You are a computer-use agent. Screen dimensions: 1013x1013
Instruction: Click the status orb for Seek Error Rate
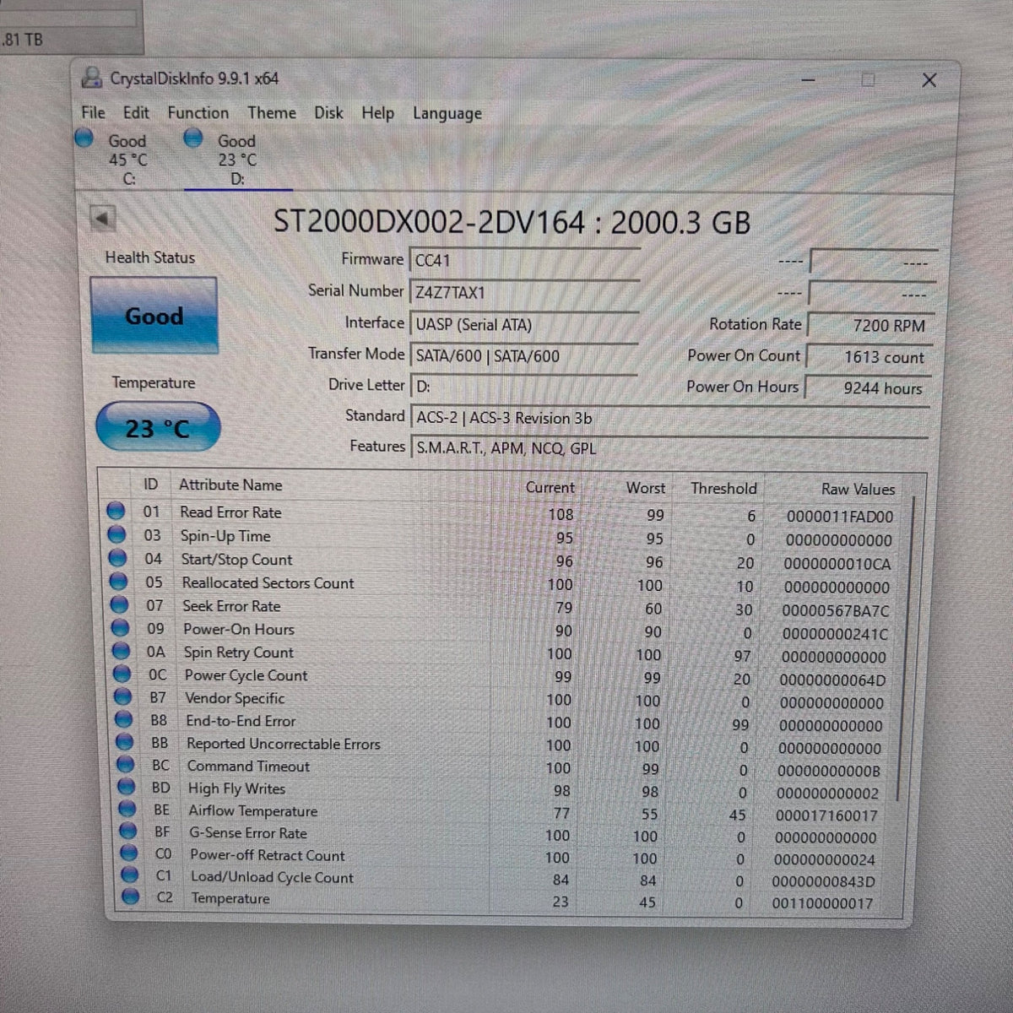tap(120, 604)
